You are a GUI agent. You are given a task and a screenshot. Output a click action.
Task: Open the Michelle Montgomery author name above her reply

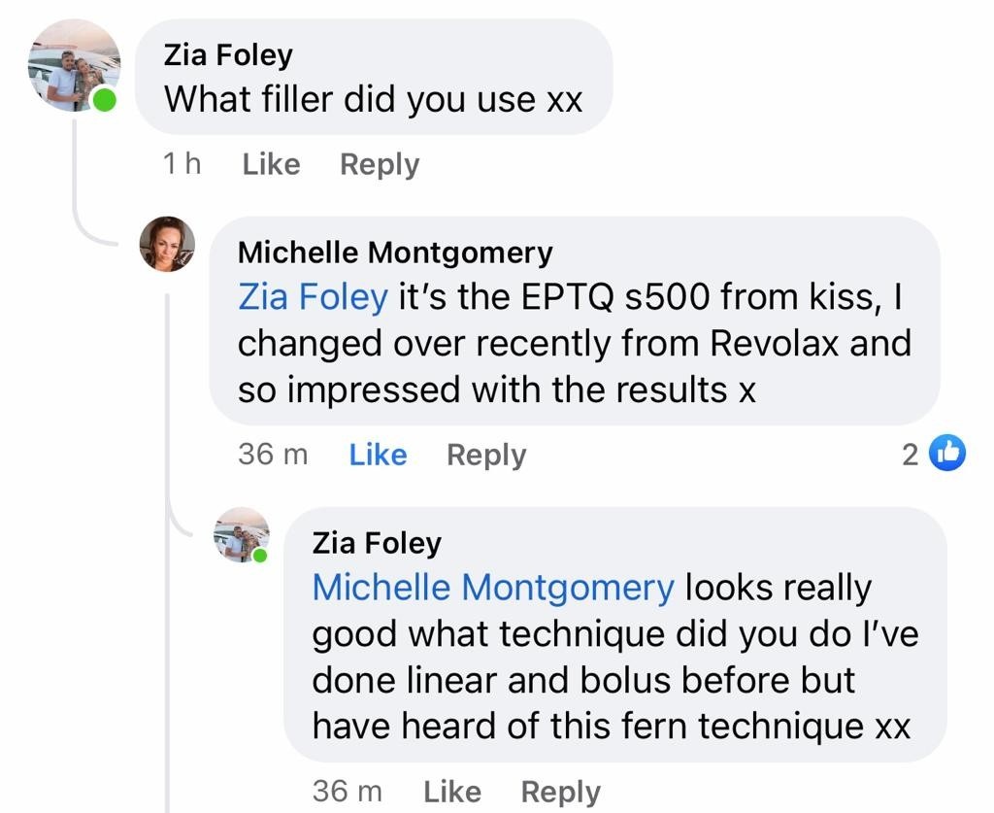pyautogui.click(x=395, y=253)
